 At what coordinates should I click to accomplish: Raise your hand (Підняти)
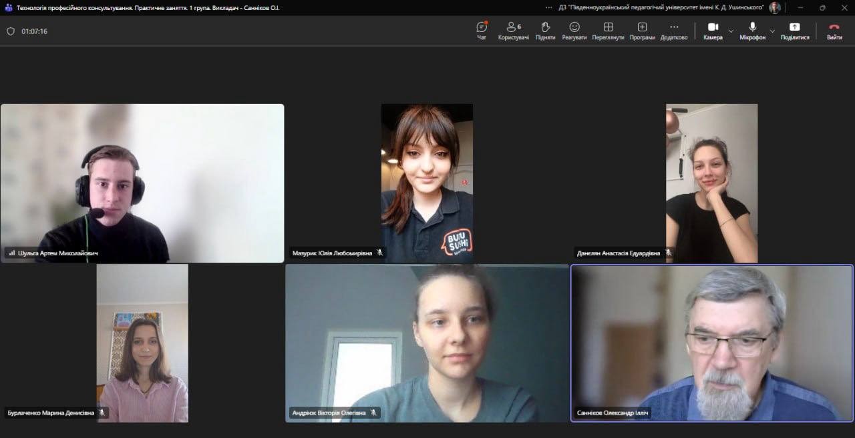[x=545, y=30]
